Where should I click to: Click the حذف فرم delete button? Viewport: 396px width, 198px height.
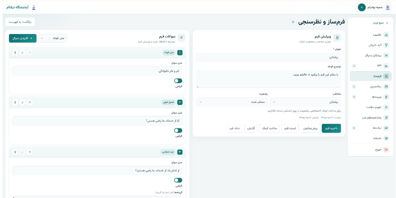(x=235, y=128)
